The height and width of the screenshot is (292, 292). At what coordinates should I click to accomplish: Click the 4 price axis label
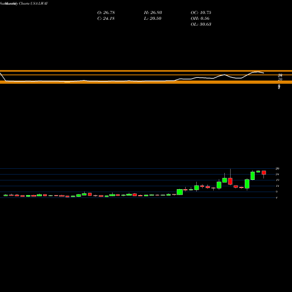tap(277, 197)
